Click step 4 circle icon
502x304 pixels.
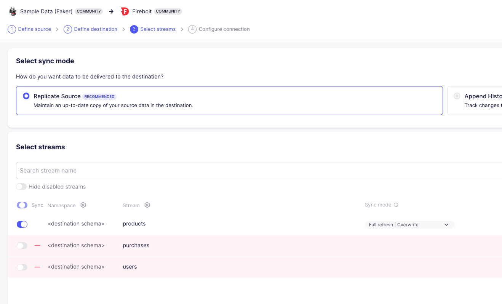[x=192, y=29]
